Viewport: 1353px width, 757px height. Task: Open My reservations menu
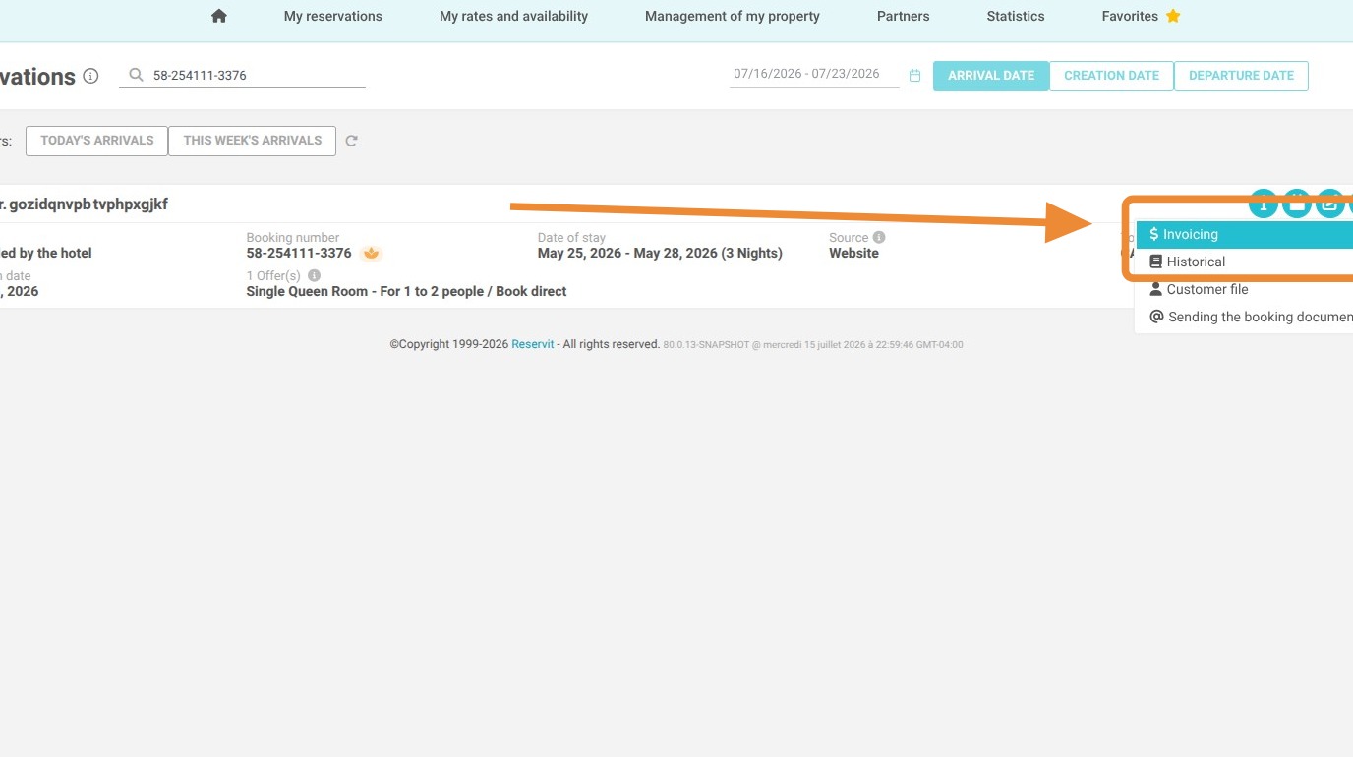tap(333, 16)
